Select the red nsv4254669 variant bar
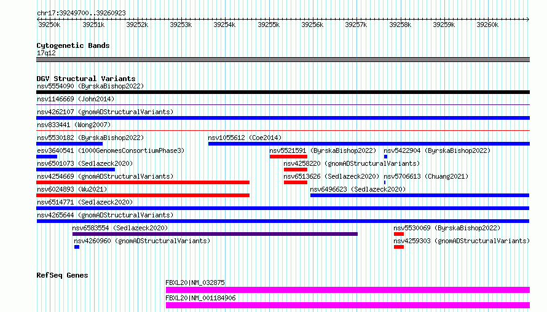547x312 pixels. (143, 182)
